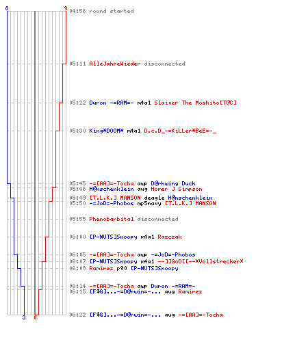Click victim Slaiver The Moskito[T@C]

[195, 103]
